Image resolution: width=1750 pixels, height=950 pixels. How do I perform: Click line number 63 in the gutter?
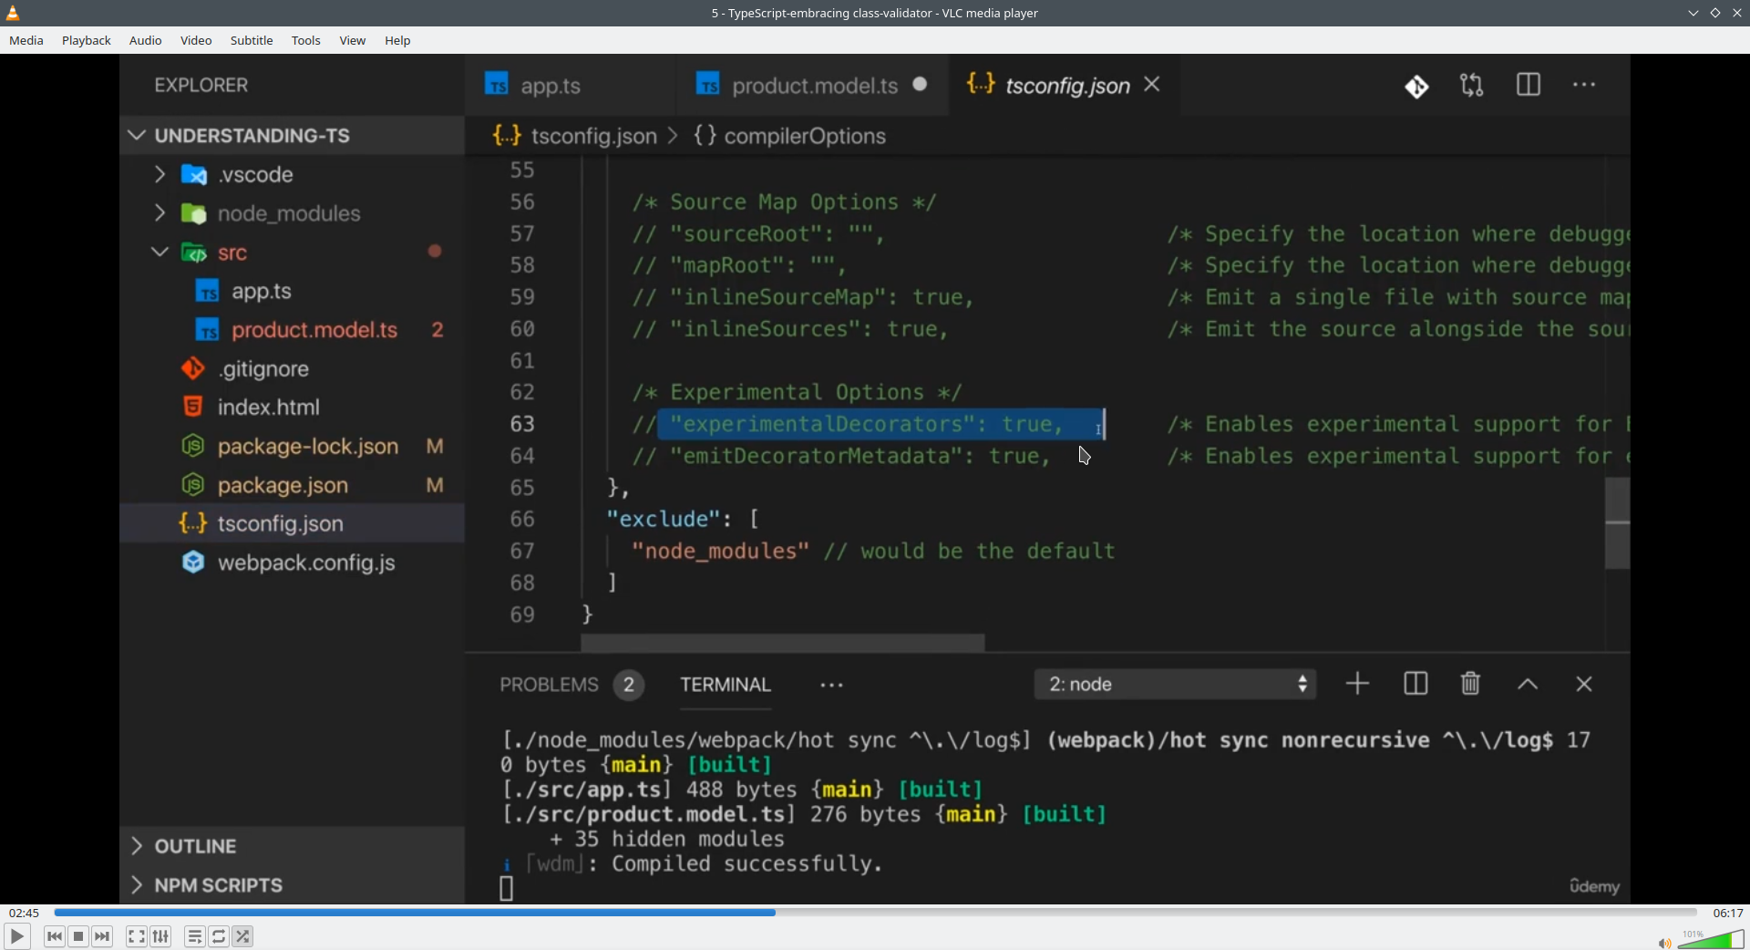click(x=522, y=424)
